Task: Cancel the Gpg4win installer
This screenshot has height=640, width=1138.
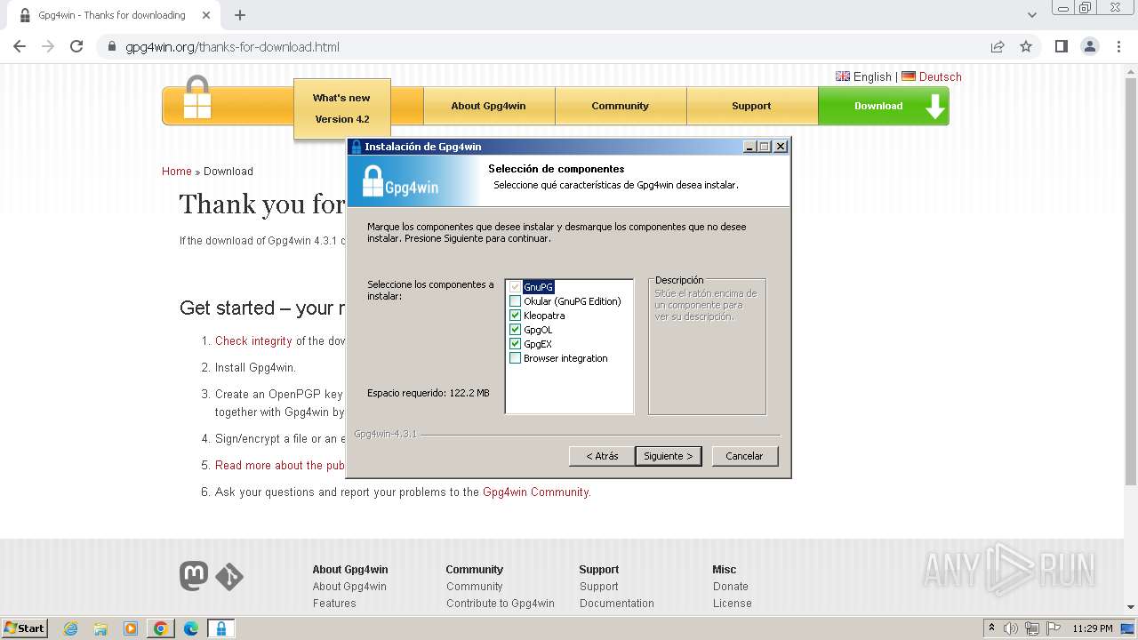Action: click(x=744, y=456)
